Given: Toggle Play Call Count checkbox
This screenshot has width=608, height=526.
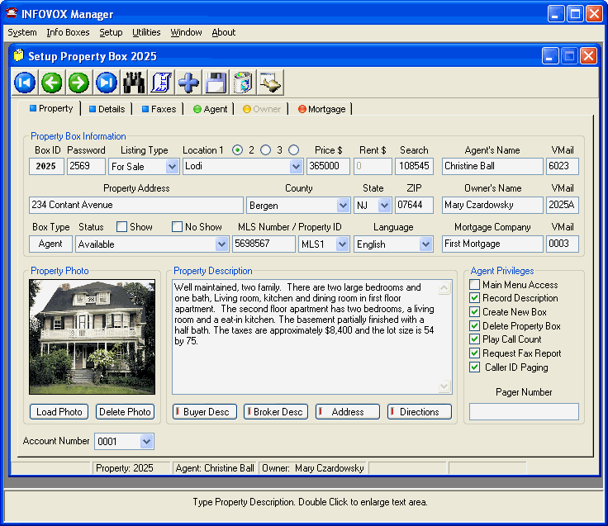Looking at the screenshot, I should [475, 339].
